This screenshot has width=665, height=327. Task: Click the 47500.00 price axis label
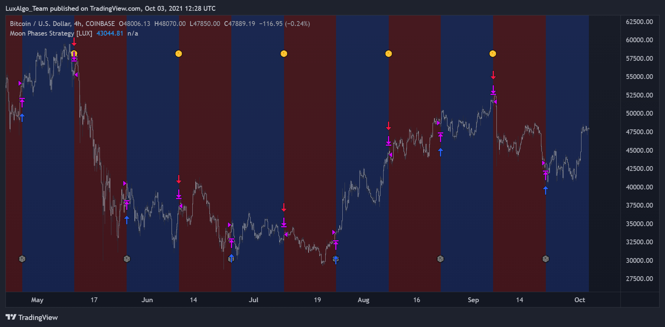click(x=639, y=132)
